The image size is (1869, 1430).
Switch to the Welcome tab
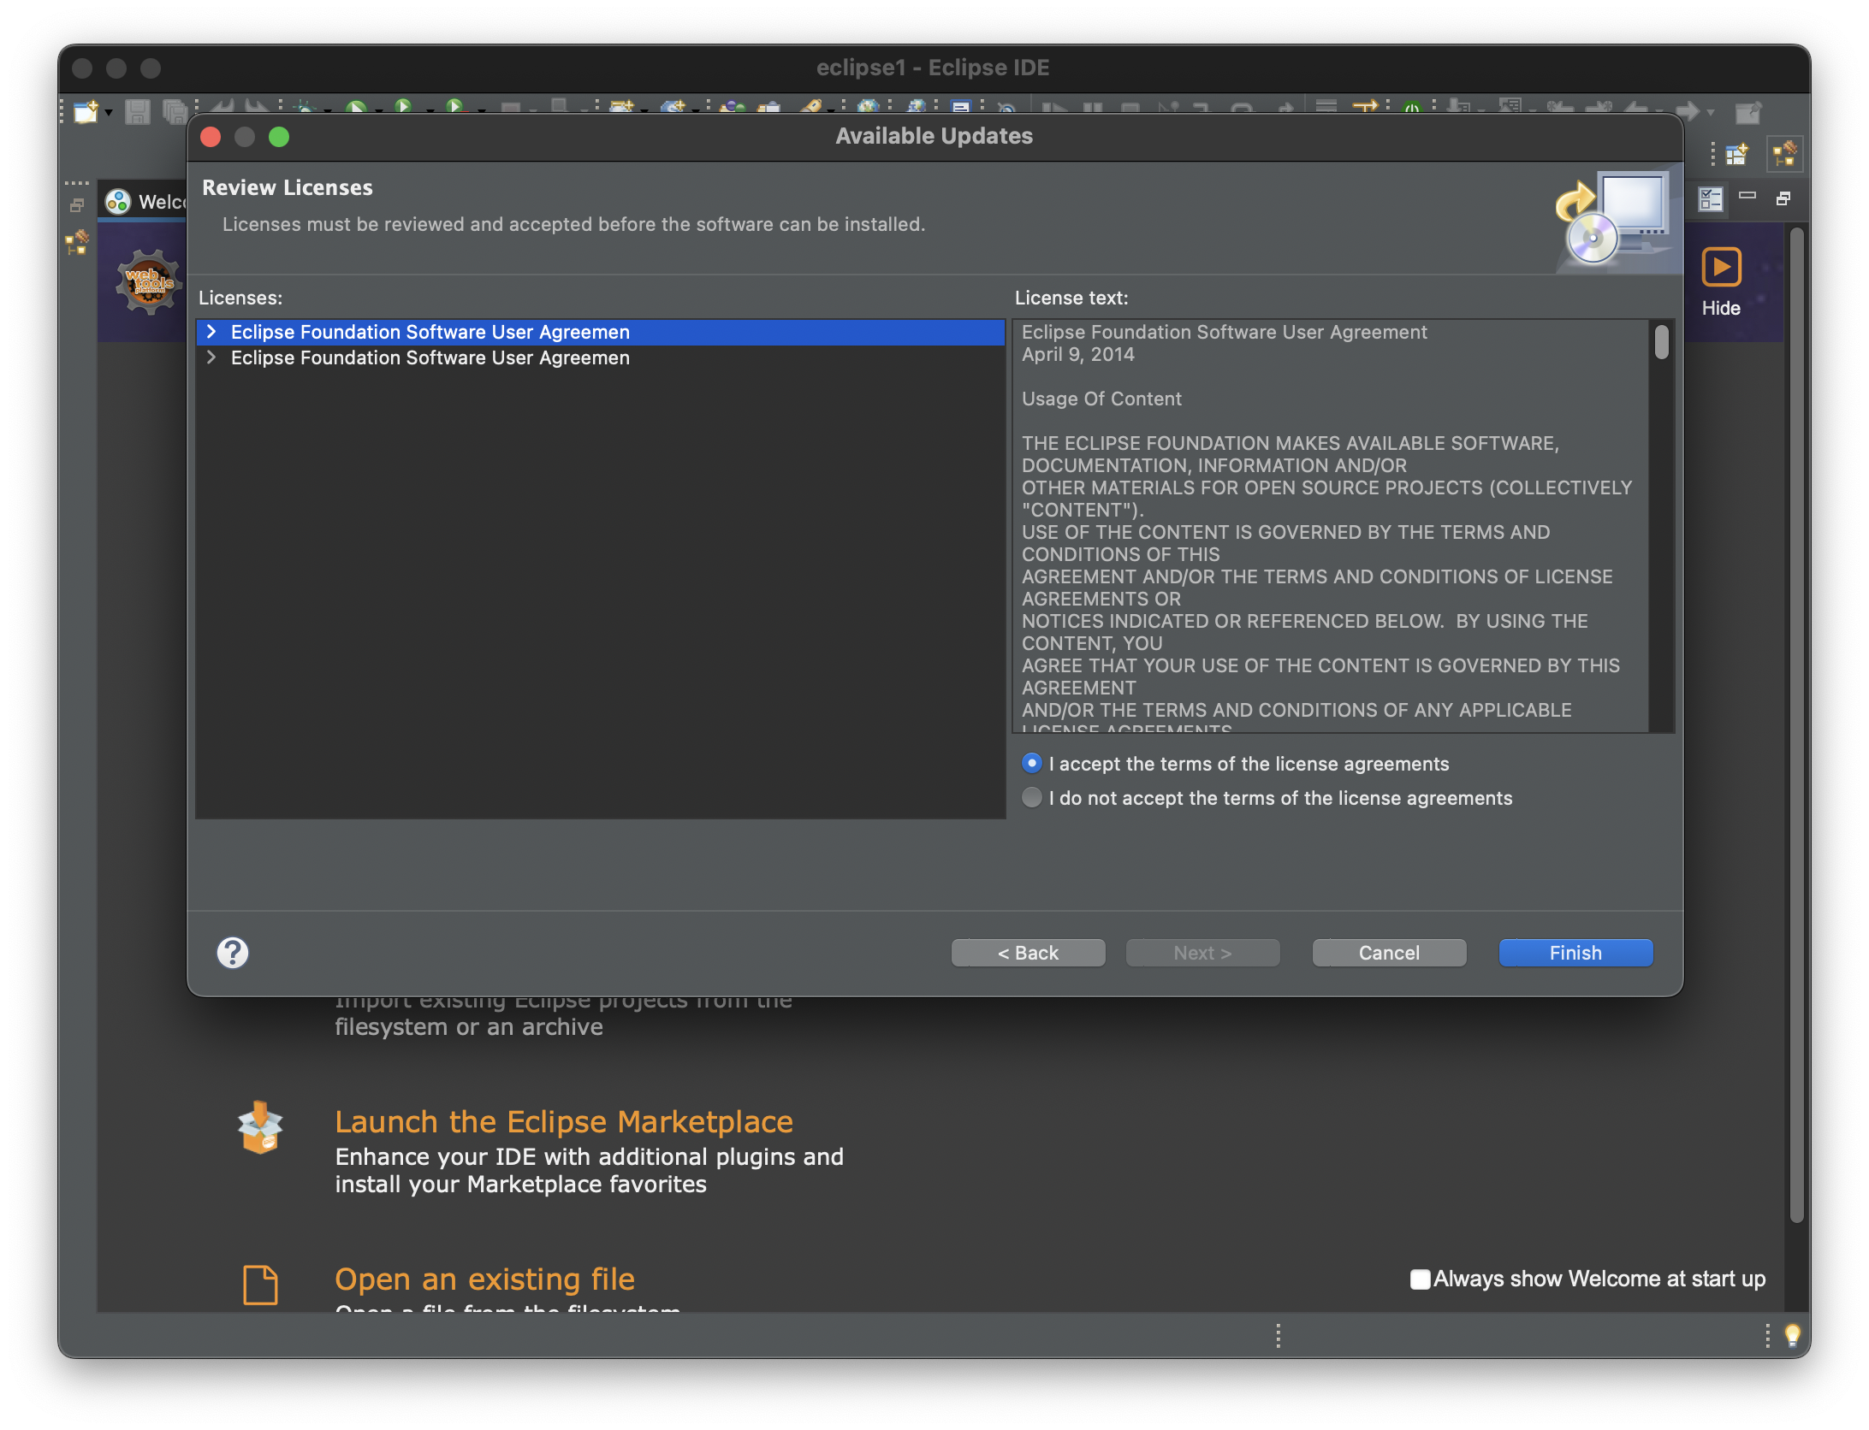tap(145, 202)
